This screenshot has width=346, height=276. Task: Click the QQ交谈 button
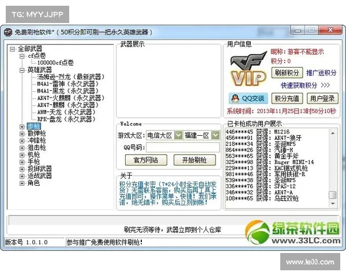pos(249,98)
